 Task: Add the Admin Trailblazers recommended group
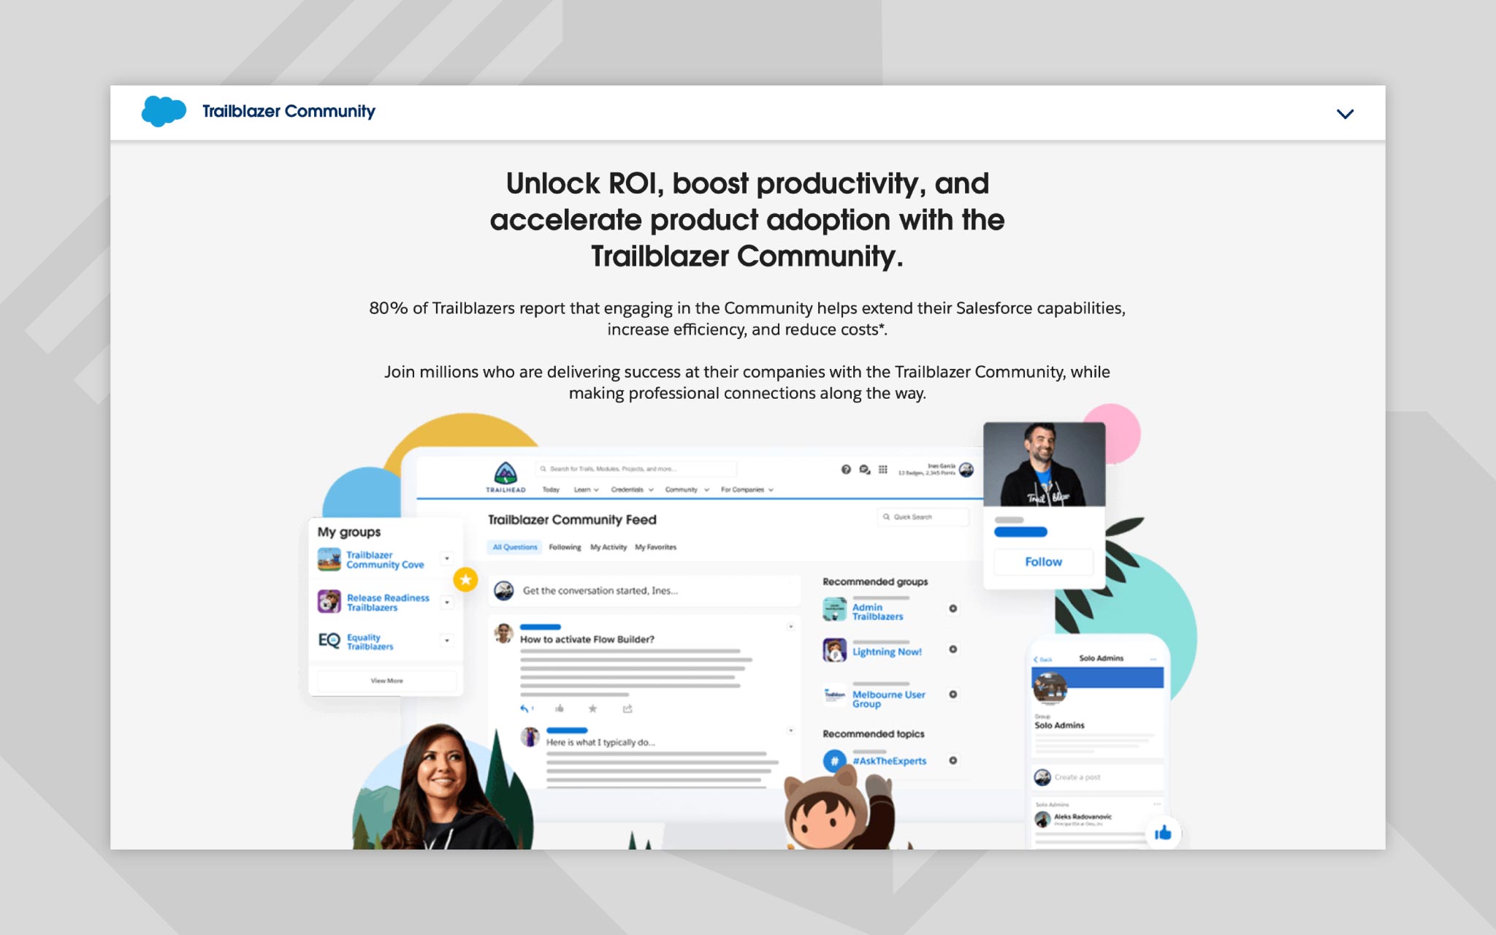click(955, 608)
